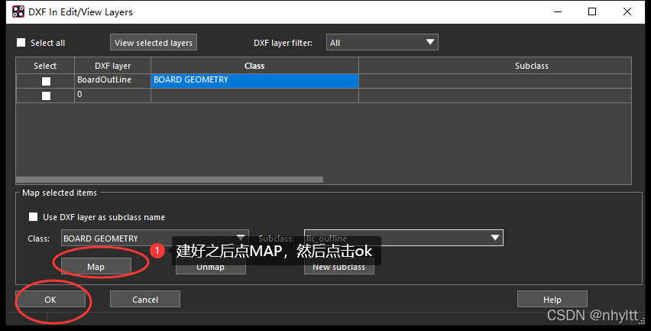The width and height of the screenshot is (651, 331).
Task: Enable the Select all checkbox
Action: [x=21, y=43]
